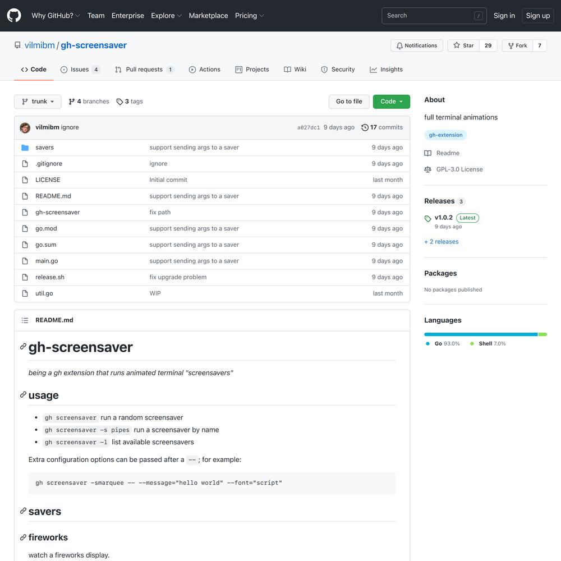Click the fork count 7
This screenshot has width=561, height=561.
[x=540, y=45]
